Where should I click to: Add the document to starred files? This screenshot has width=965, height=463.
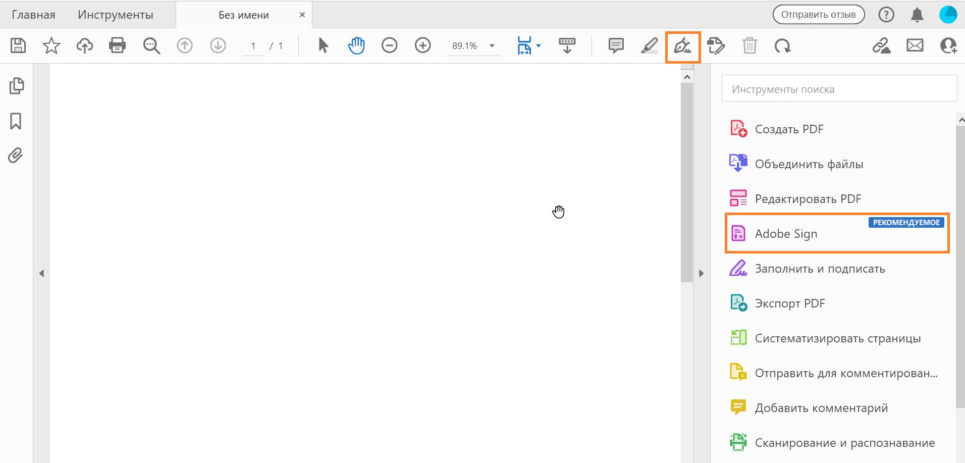(x=51, y=45)
